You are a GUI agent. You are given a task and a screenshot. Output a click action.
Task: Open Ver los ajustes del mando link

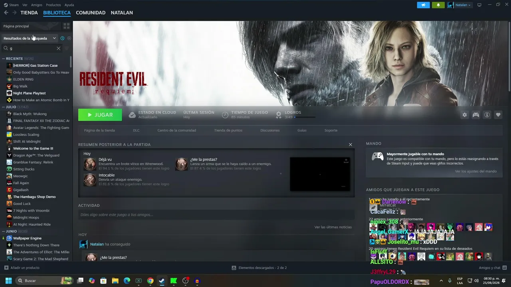476,171
